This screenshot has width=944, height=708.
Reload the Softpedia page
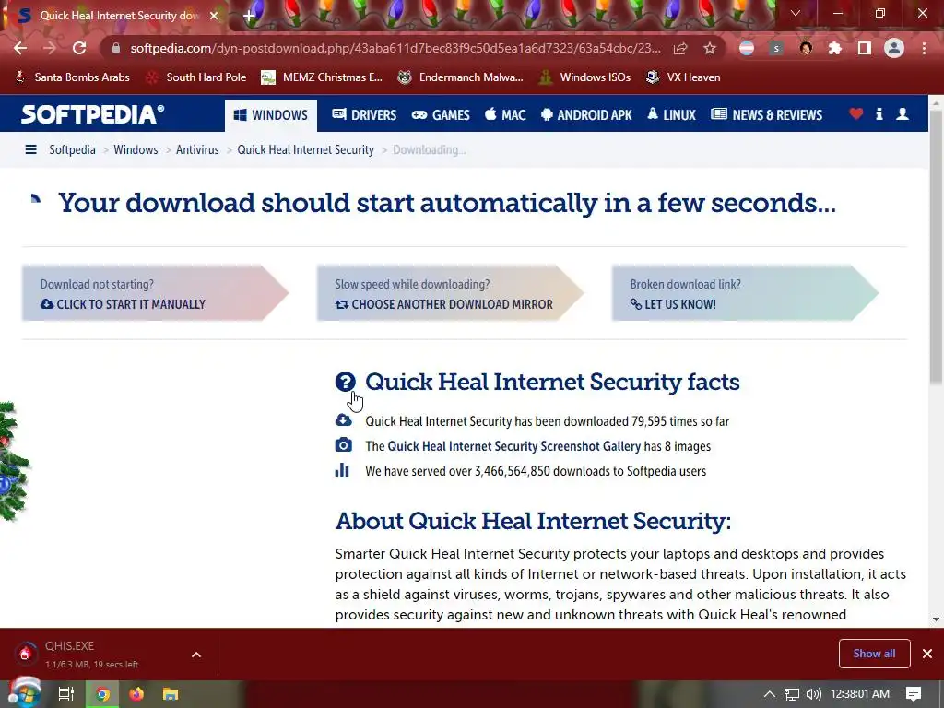(x=79, y=48)
